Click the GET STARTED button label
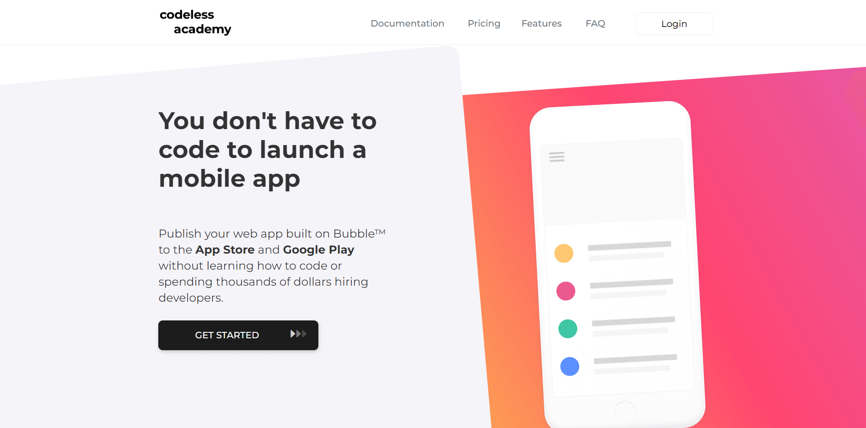This screenshot has width=866, height=428. (227, 335)
